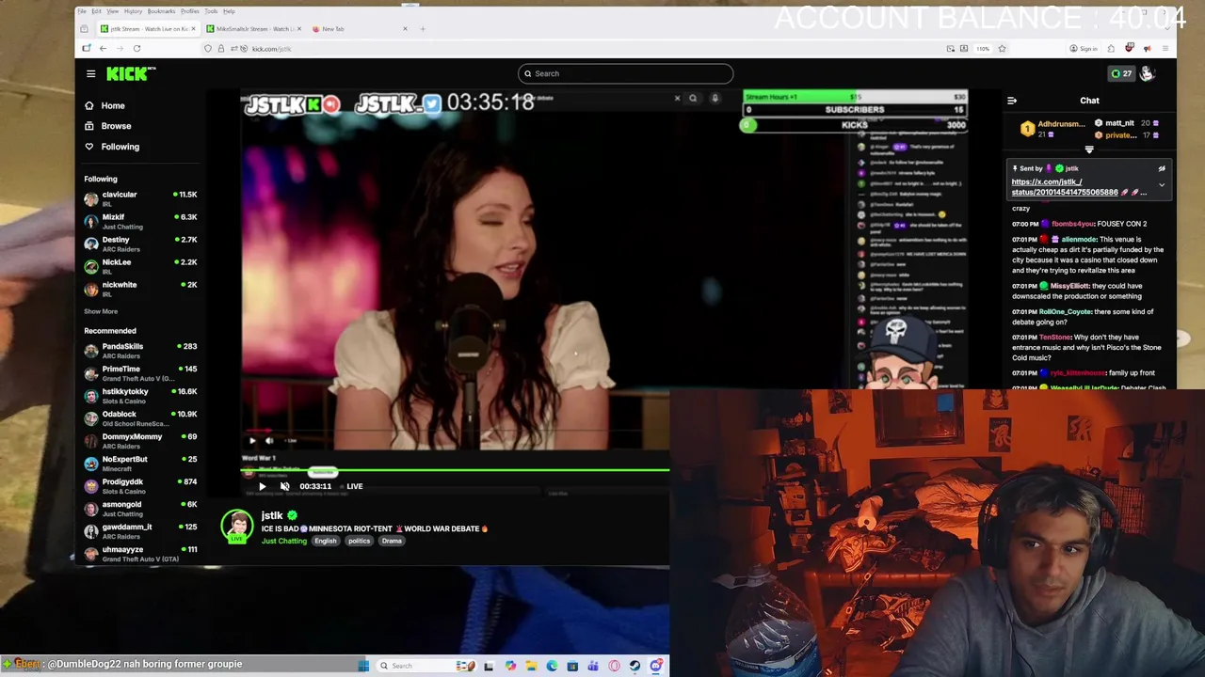Click the Just Chatting category link

click(283, 541)
